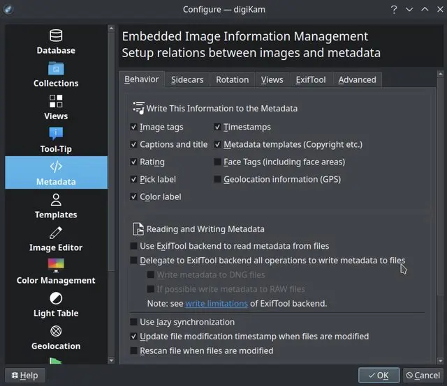This screenshot has height=386, width=447.
Task: Open the Geolocation settings page
Action: point(56,337)
